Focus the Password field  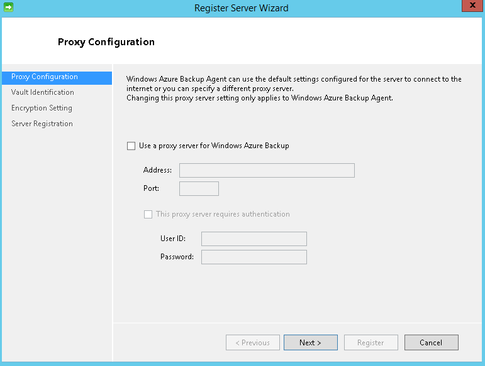point(254,257)
